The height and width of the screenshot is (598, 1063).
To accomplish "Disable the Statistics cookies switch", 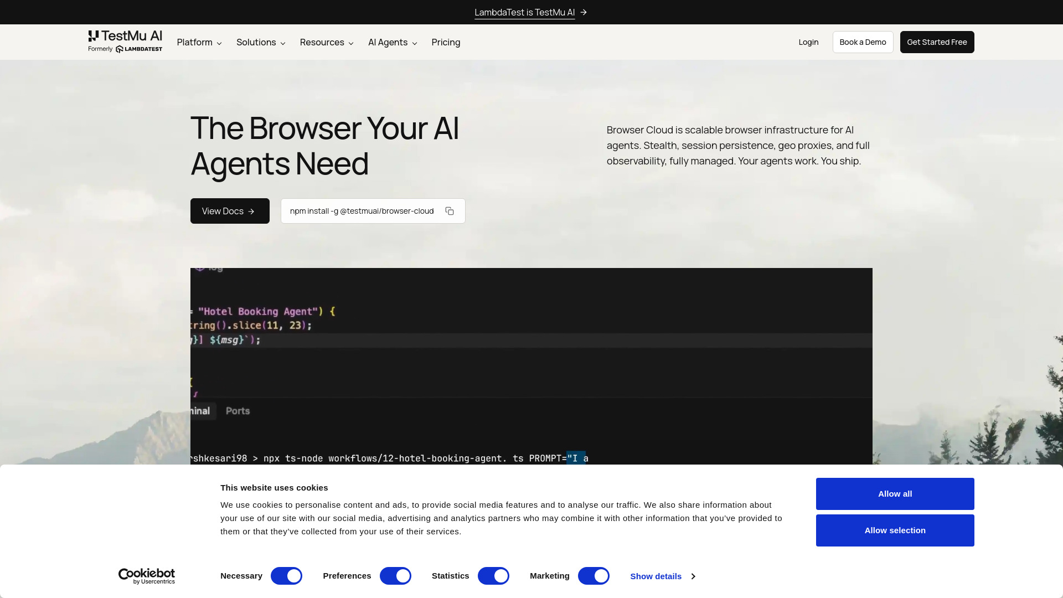I will 493,576.
